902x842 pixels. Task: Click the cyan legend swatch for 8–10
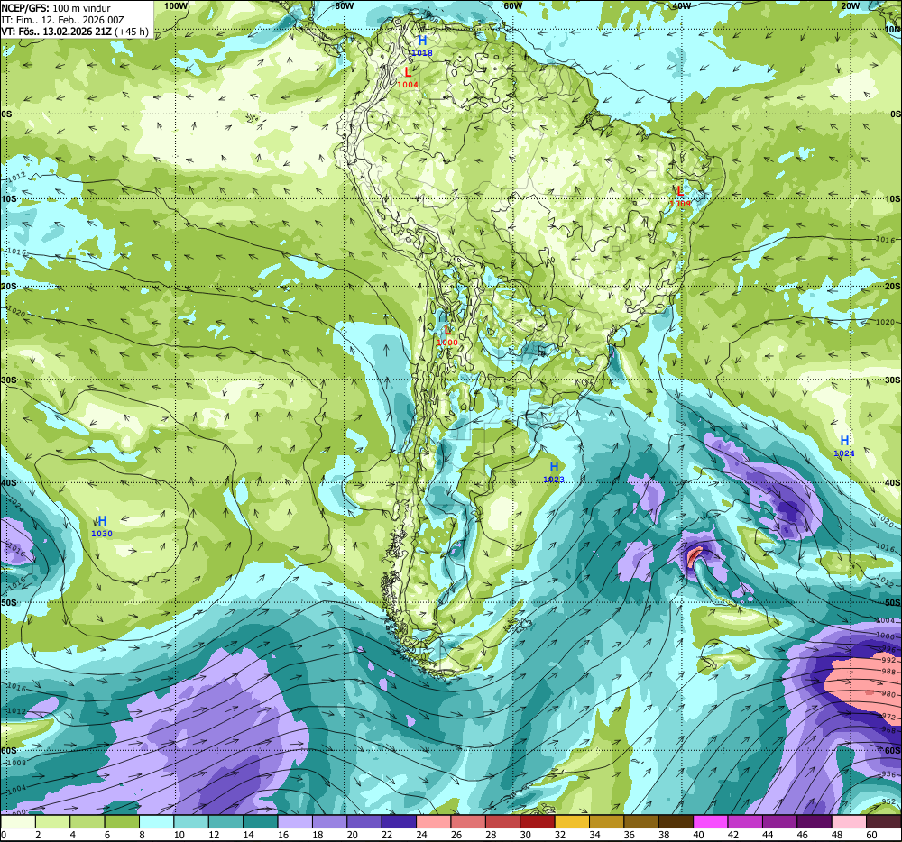click(156, 822)
